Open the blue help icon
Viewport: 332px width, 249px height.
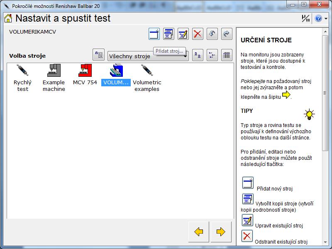318,18
